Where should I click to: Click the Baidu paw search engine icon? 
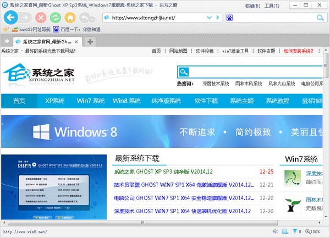pos(229,18)
